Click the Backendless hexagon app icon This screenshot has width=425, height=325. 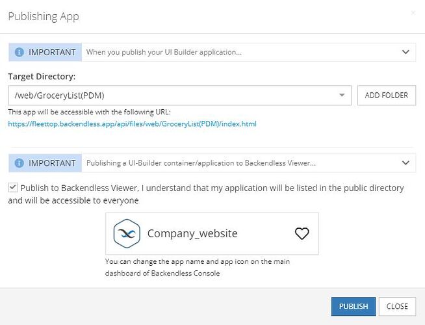pyautogui.click(x=127, y=233)
